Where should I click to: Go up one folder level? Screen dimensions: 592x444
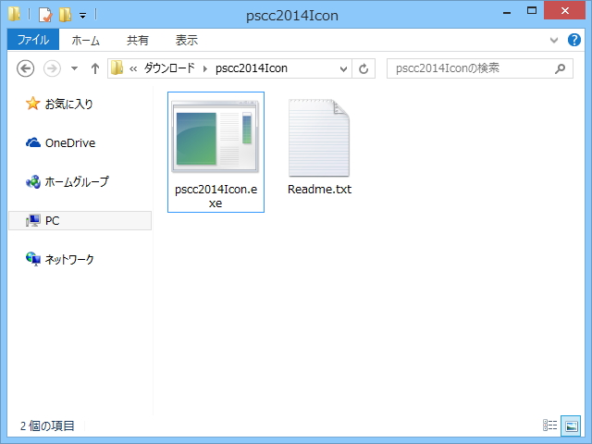pyautogui.click(x=95, y=68)
